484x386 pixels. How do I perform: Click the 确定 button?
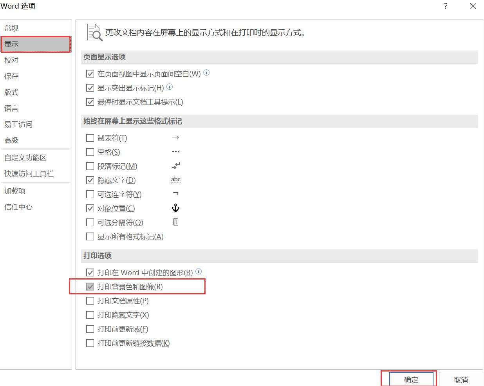(411, 380)
